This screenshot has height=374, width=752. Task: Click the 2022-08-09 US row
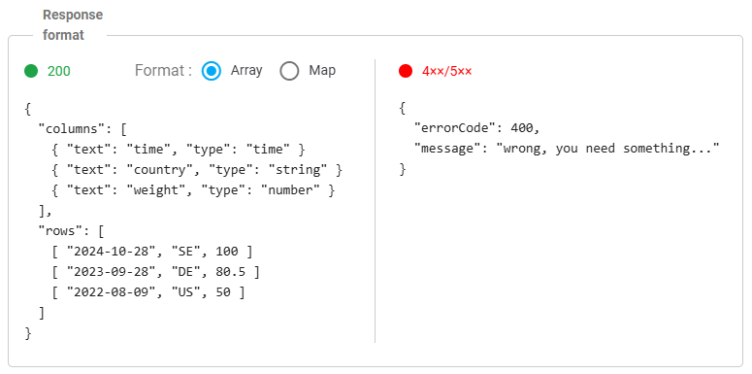(148, 292)
